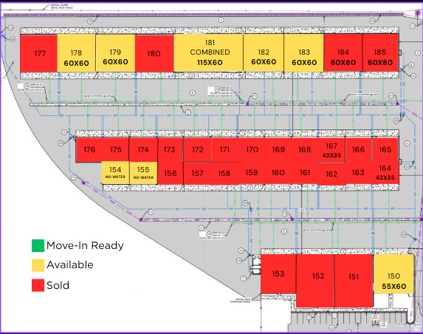
Task: Select available unit 154 no water
Action: (115, 173)
